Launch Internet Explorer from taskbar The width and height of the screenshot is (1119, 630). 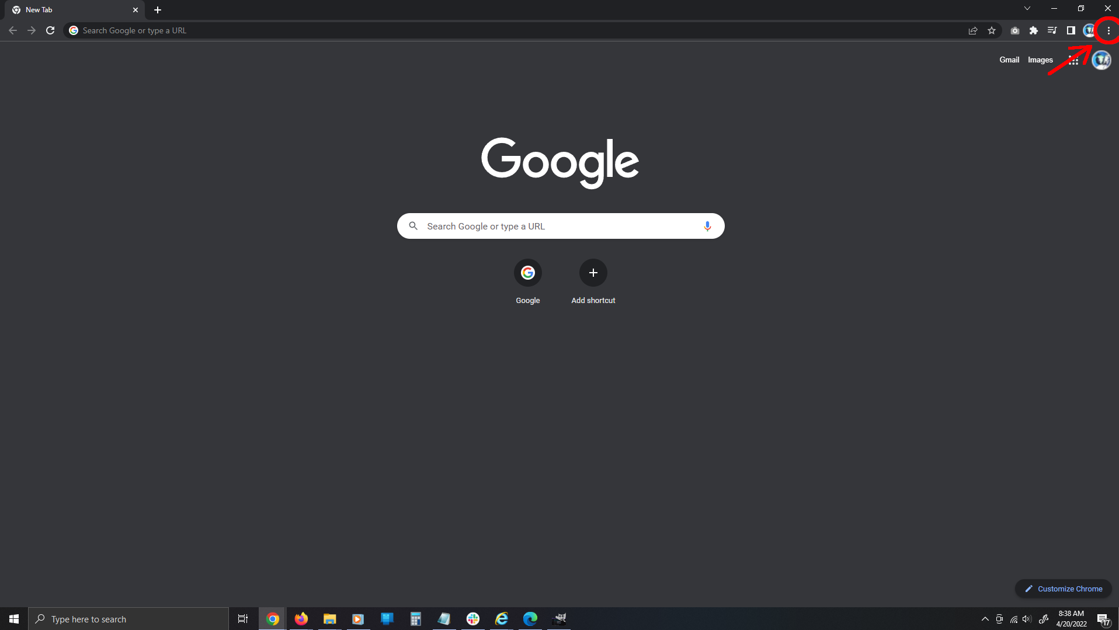(x=502, y=619)
